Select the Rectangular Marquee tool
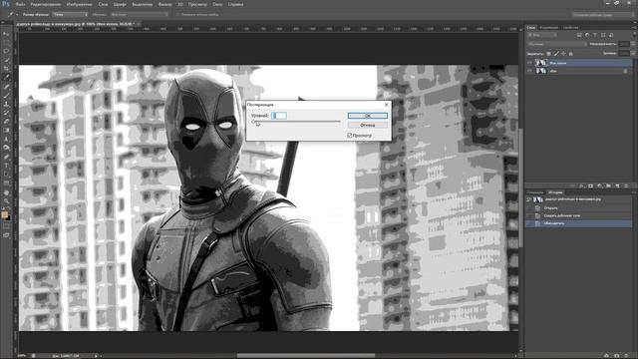638x359 pixels. 6,43
